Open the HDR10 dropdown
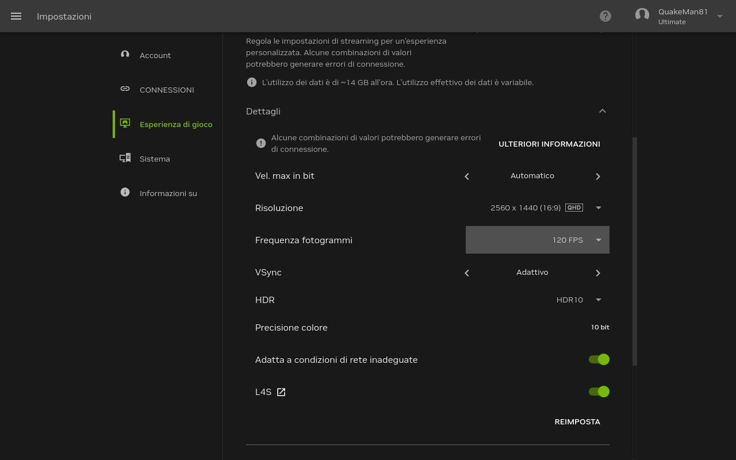Viewport: 736px width, 460px height. click(x=598, y=300)
